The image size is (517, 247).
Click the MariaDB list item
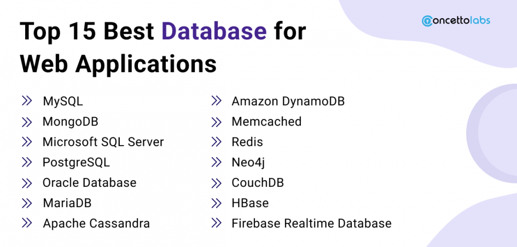[x=67, y=203]
